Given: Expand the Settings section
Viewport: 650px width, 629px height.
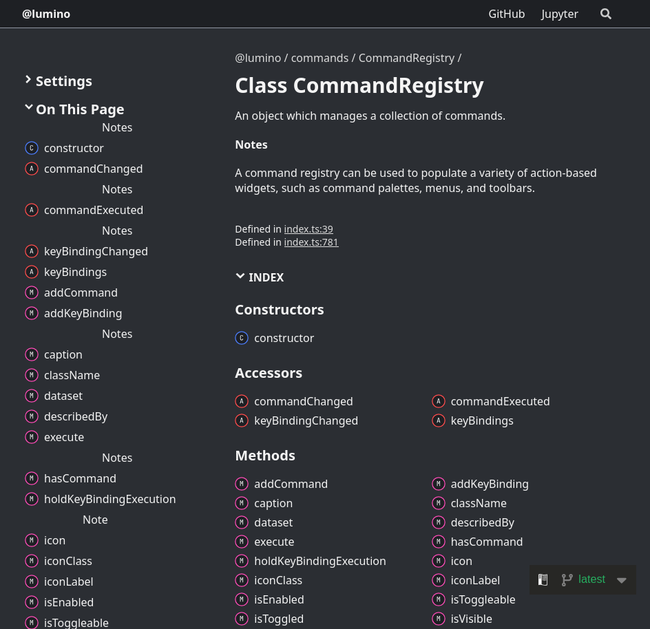Looking at the screenshot, I should click(59, 81).
